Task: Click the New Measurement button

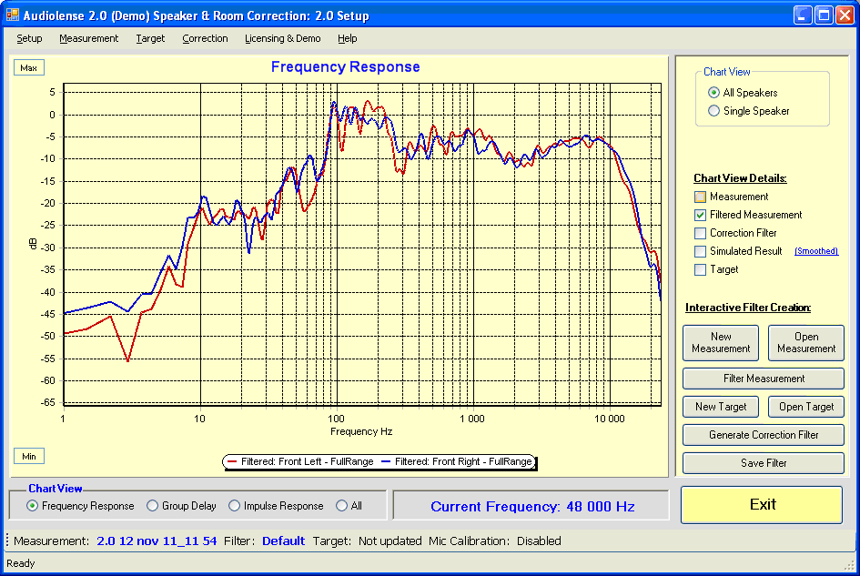Action: point(721,343)
